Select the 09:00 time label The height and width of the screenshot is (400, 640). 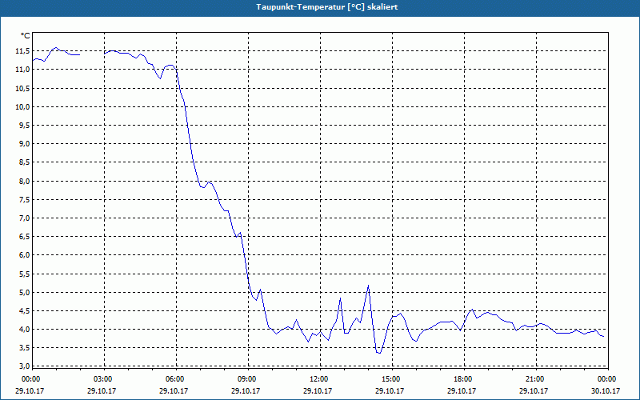pos(247,379)
